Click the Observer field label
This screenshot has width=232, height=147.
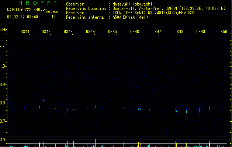coord(75,4)
